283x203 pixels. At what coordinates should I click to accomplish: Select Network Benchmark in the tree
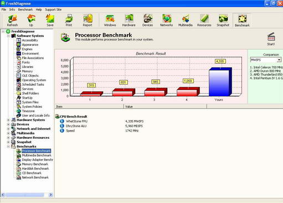[35, 178]
